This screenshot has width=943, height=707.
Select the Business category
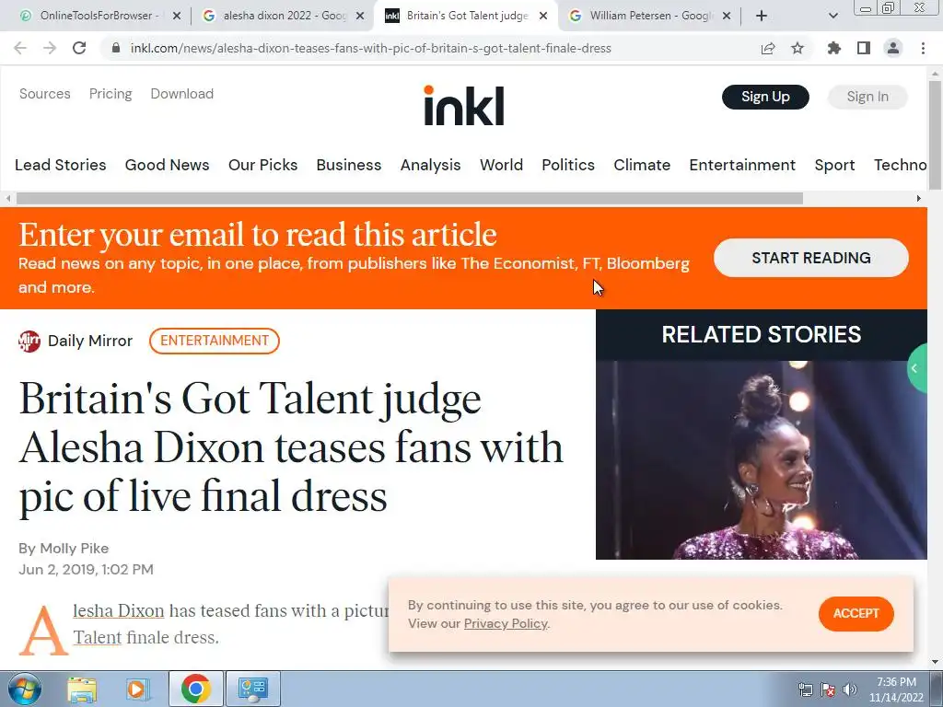[349, 165]
